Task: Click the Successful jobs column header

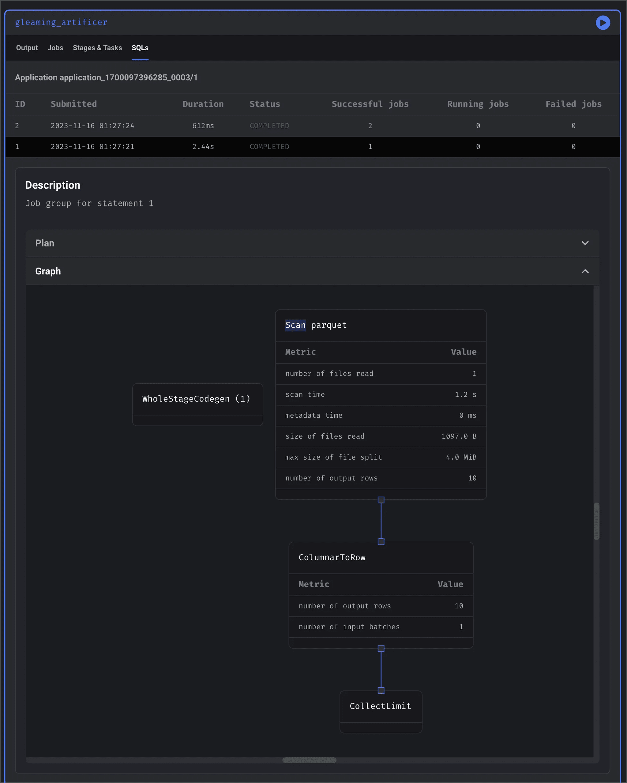Action: (x=370, y=104)
